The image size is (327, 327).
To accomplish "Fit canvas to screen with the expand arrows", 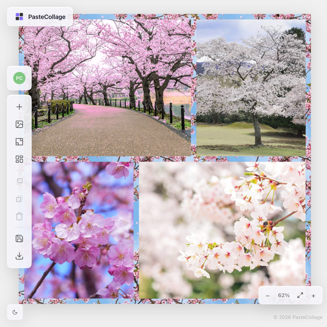I will click(300, 296).
